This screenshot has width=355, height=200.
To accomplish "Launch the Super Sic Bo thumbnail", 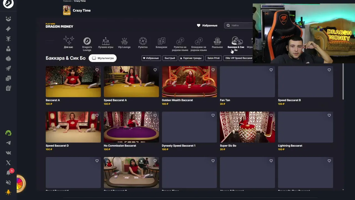I will click(247, 127).
